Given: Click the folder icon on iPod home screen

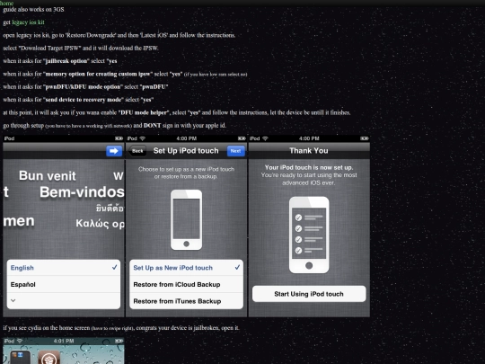Looking at the screenshot, I should [20, 358].
